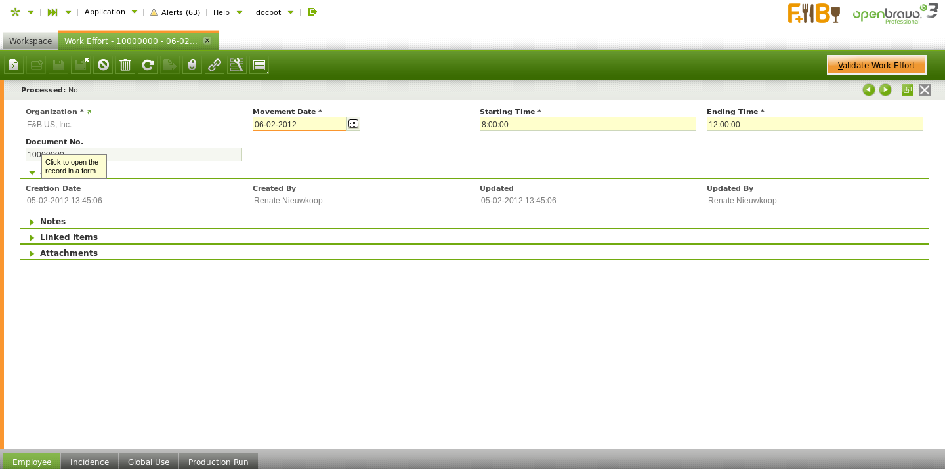Open the Help menu

click(227, 12)
